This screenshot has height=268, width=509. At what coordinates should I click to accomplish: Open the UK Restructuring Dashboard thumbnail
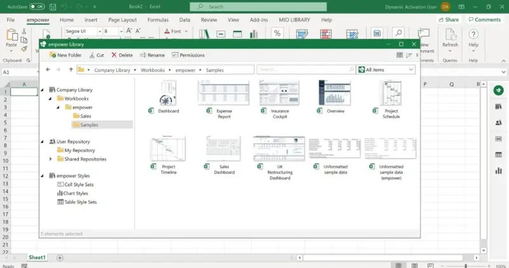[x=279, y=148]
